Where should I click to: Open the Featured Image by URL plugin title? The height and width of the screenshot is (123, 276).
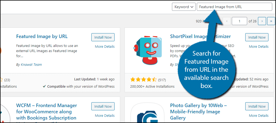[x=42, y=36]
